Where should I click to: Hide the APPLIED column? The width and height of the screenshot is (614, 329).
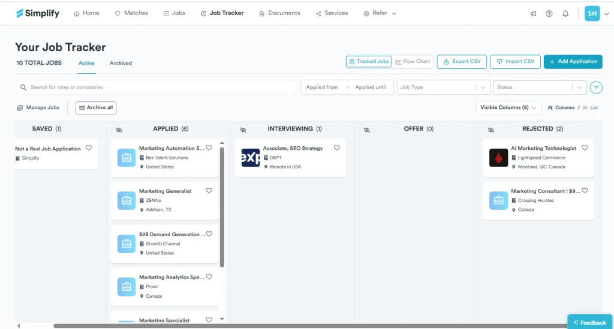[x=119, y=130]
